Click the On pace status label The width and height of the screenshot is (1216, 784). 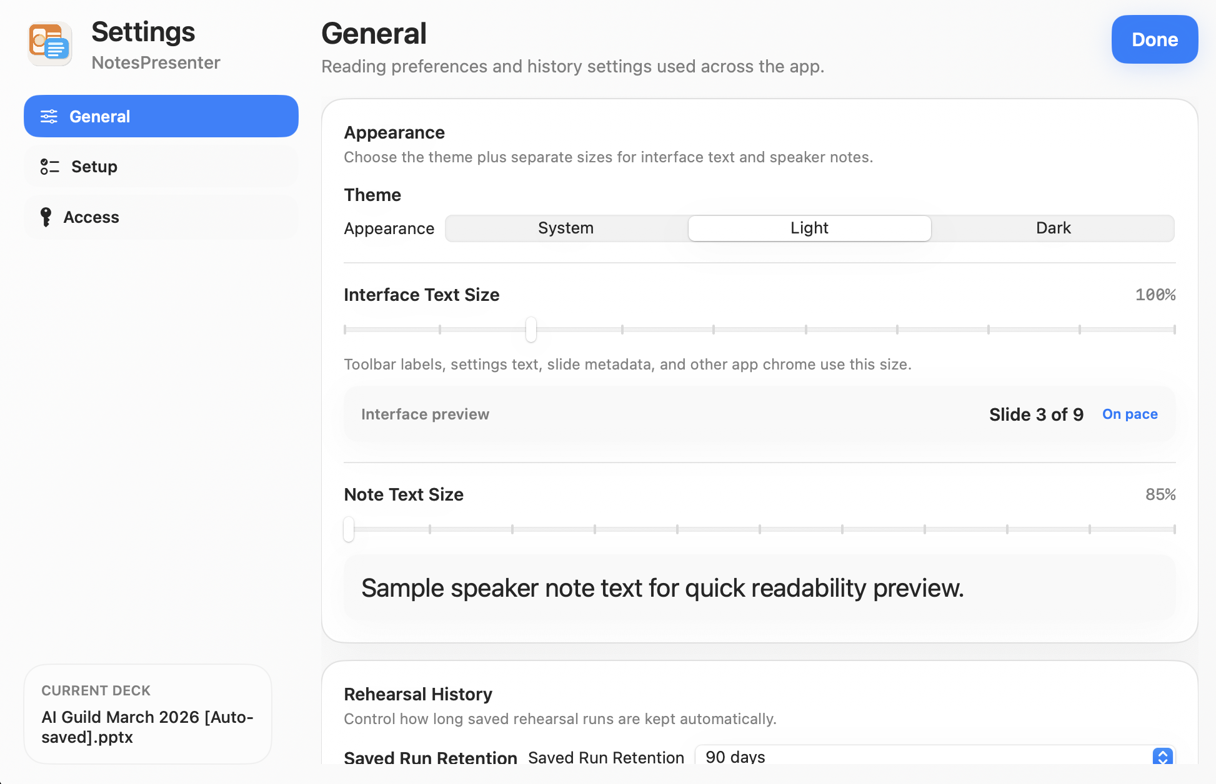click(x=1130, y=414)
